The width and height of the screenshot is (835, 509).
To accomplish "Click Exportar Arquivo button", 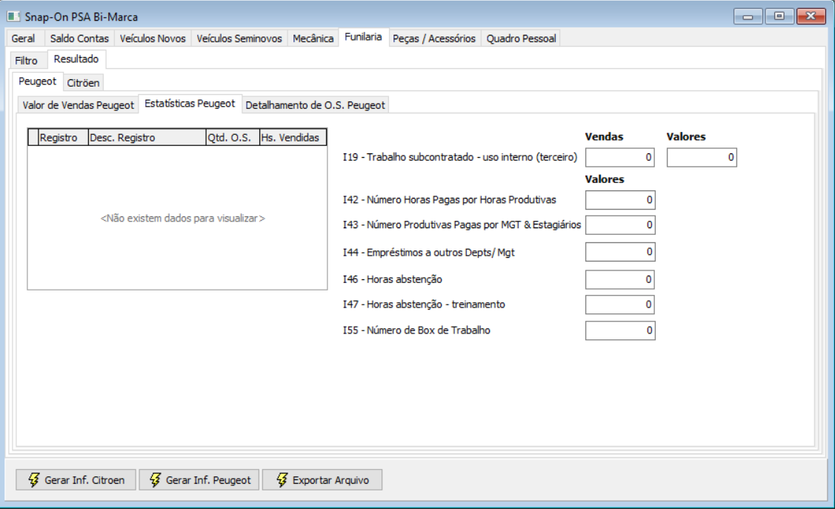I will 322,479.
